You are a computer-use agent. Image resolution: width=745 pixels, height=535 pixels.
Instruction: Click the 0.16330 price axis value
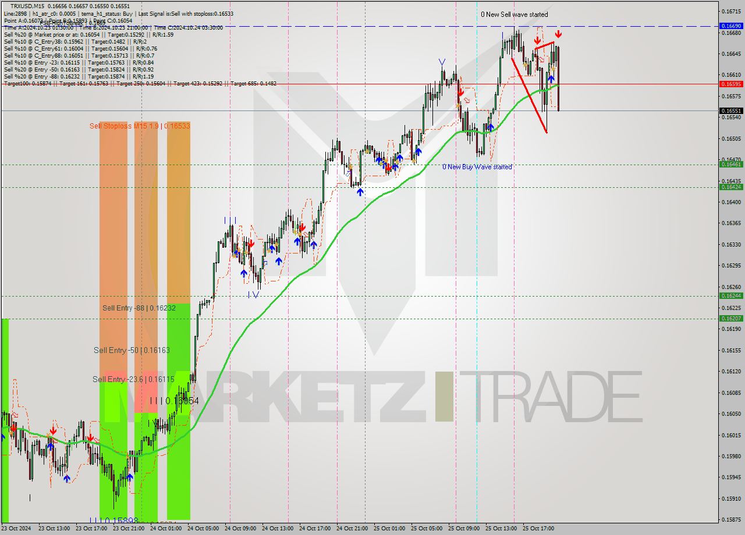(x=731, y=244)
